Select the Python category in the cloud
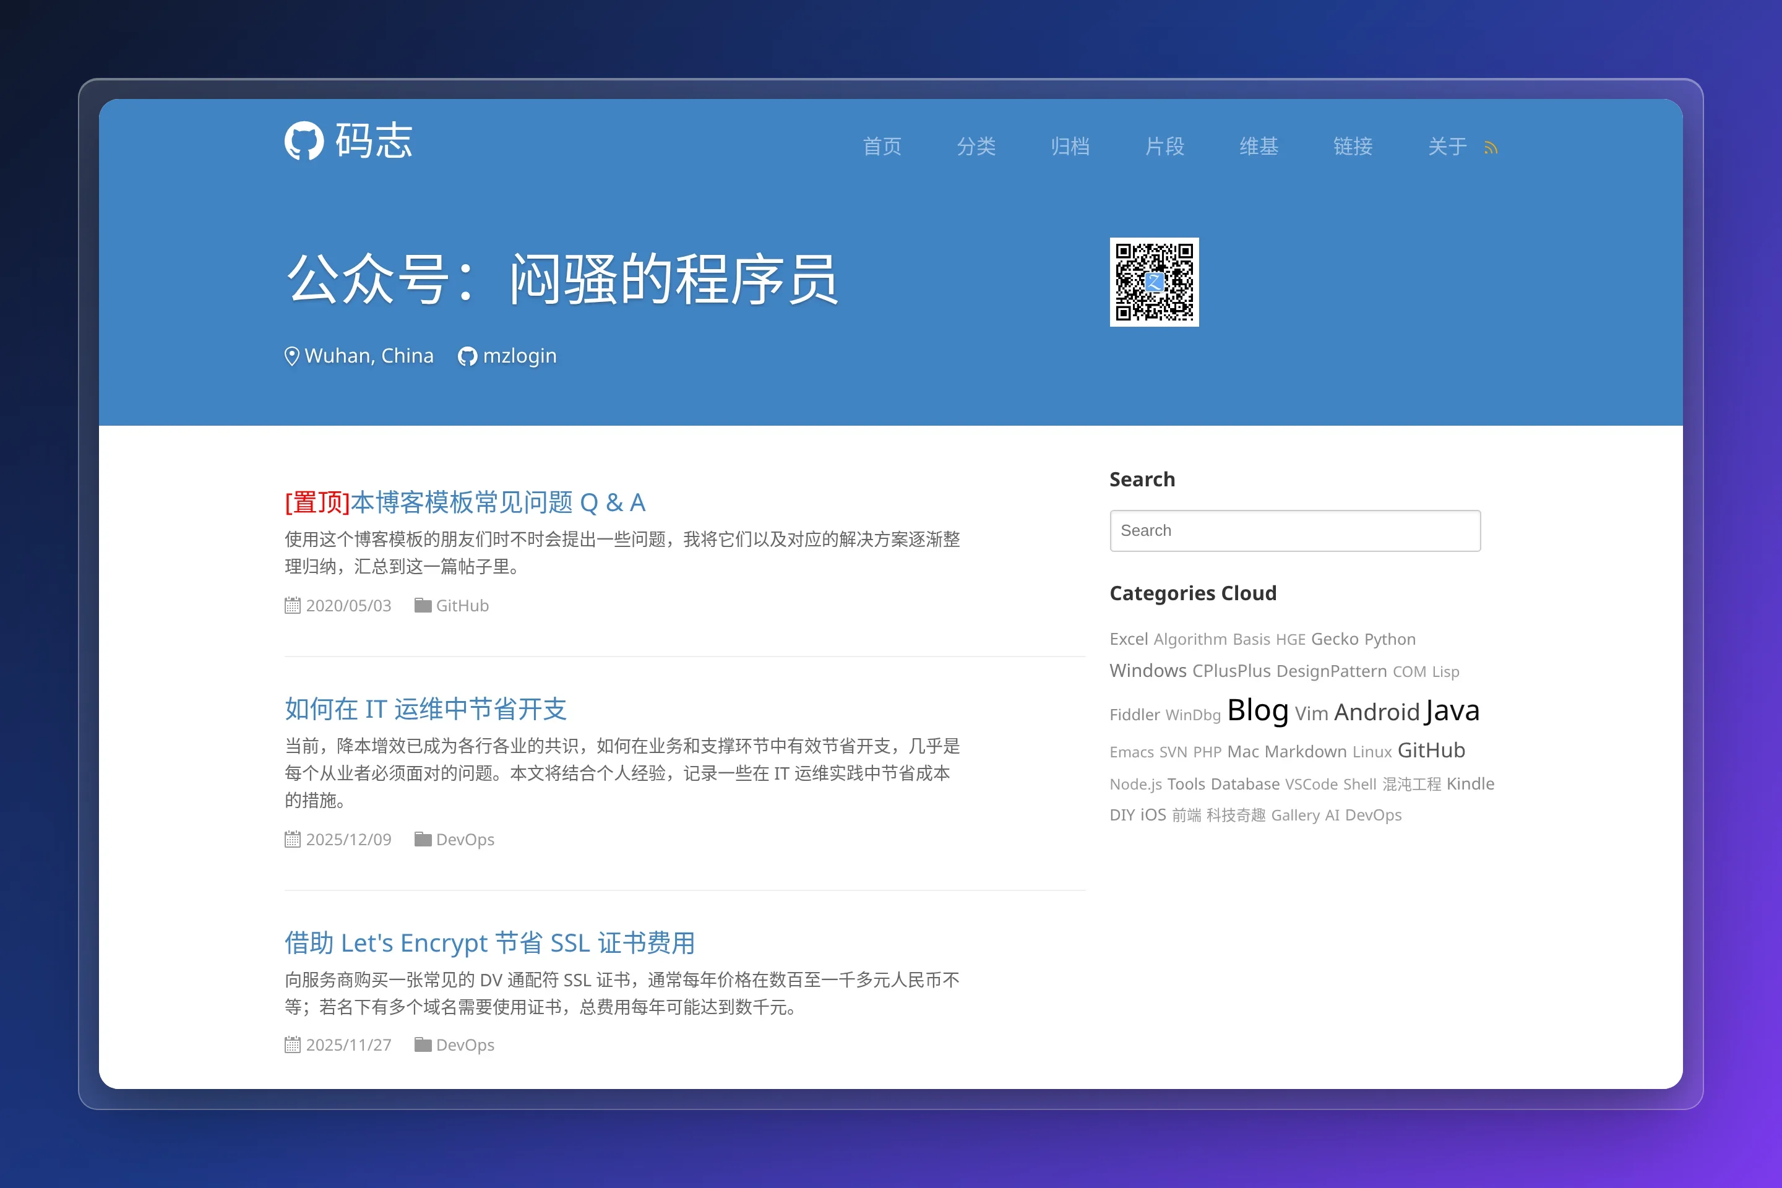Image resolution: width=1782 pixels, height=1188 pixels. pyautogui.click(x=1390, y=639)
